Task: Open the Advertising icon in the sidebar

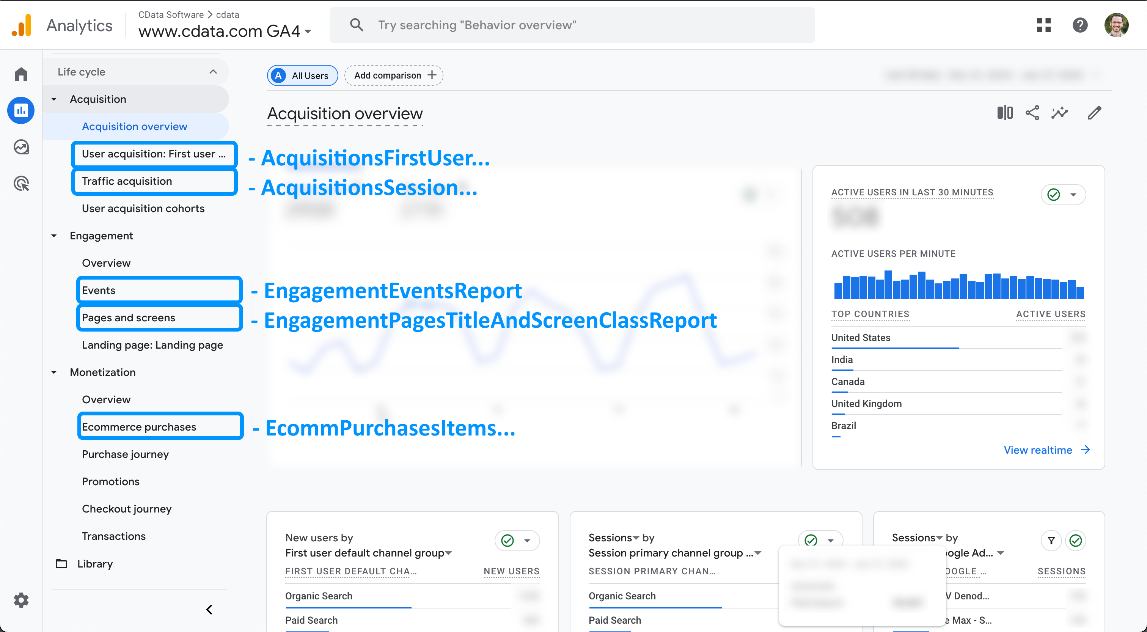Action: [21, 183]
